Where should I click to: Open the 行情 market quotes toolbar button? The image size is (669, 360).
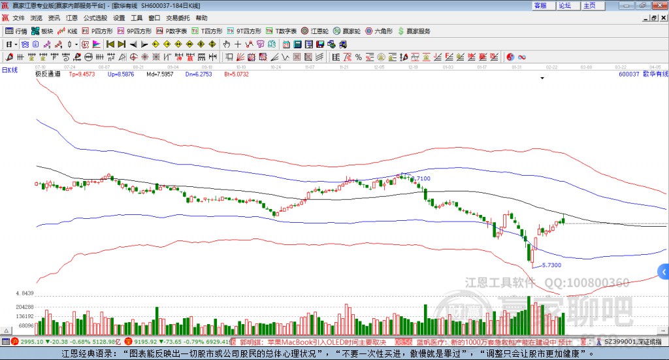pos(16,31)
